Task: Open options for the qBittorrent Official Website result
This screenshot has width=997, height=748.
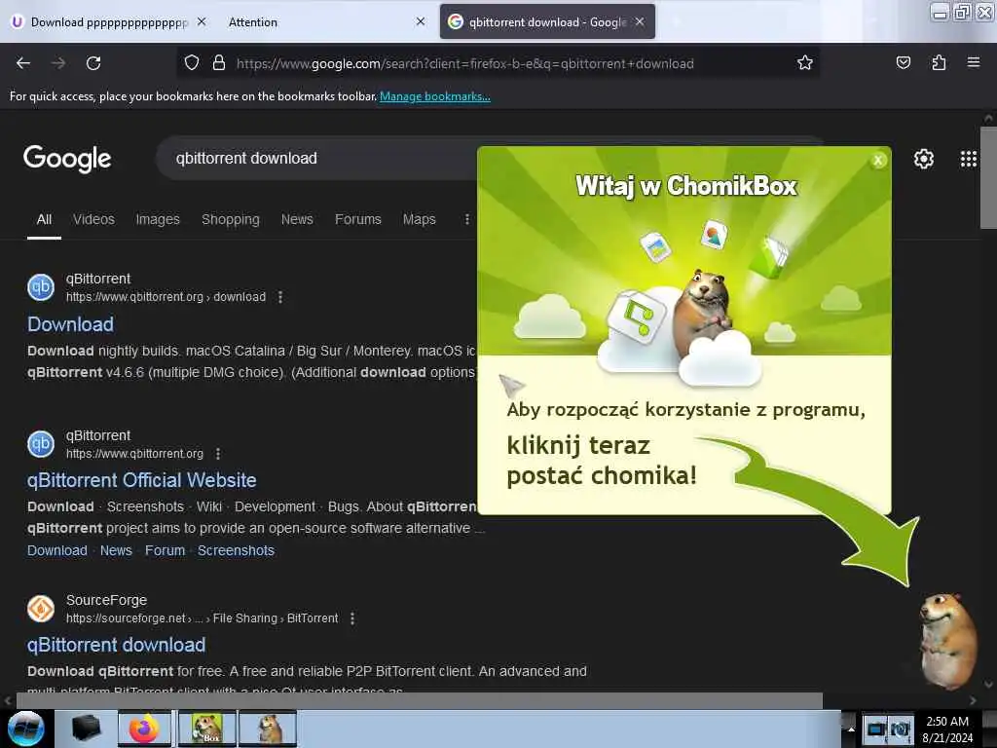Action: point(218,454)
